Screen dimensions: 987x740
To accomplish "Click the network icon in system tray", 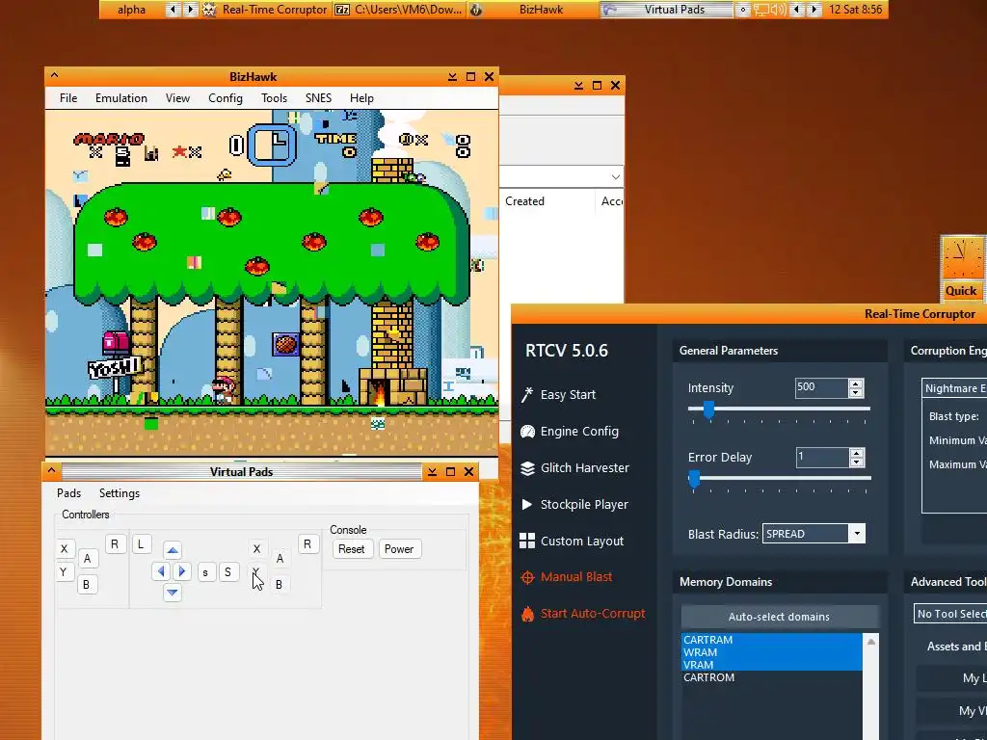I will coord(761,10).
